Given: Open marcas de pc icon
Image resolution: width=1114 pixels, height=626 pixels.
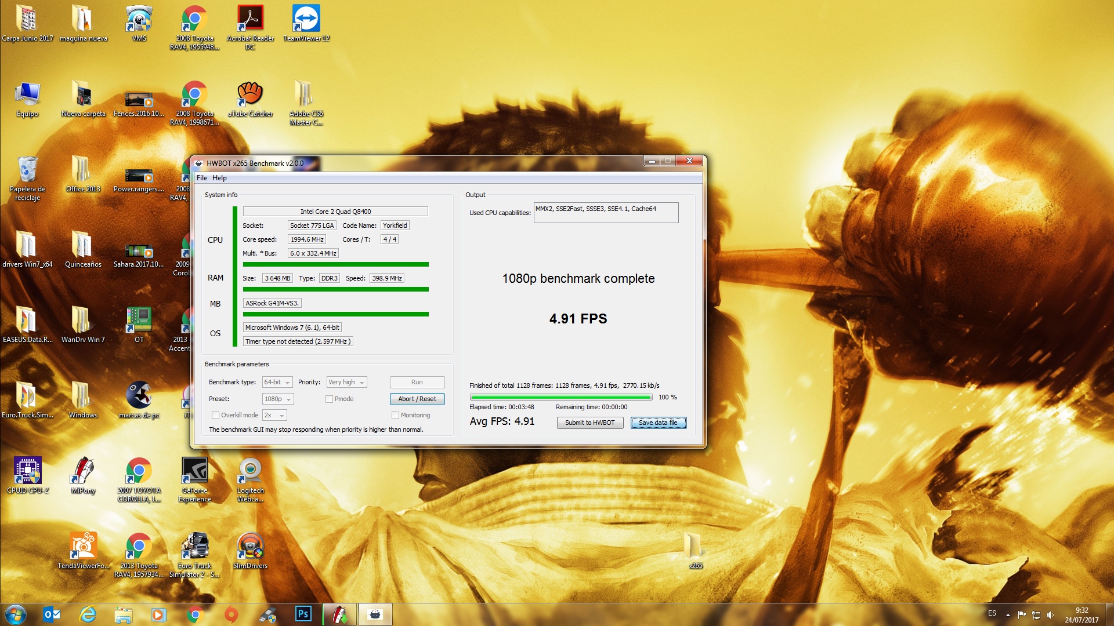Looking at the screenshot, I should [x=139, y=401].
